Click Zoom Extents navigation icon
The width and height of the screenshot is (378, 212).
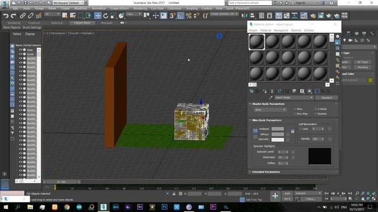[x=368, y=194]
